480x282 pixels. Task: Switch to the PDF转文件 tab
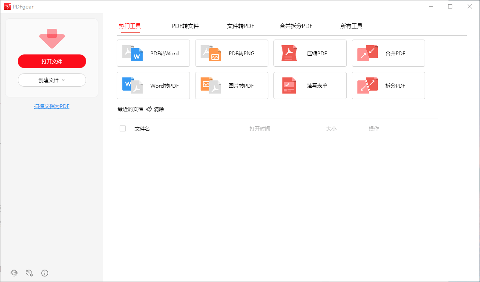185,26
